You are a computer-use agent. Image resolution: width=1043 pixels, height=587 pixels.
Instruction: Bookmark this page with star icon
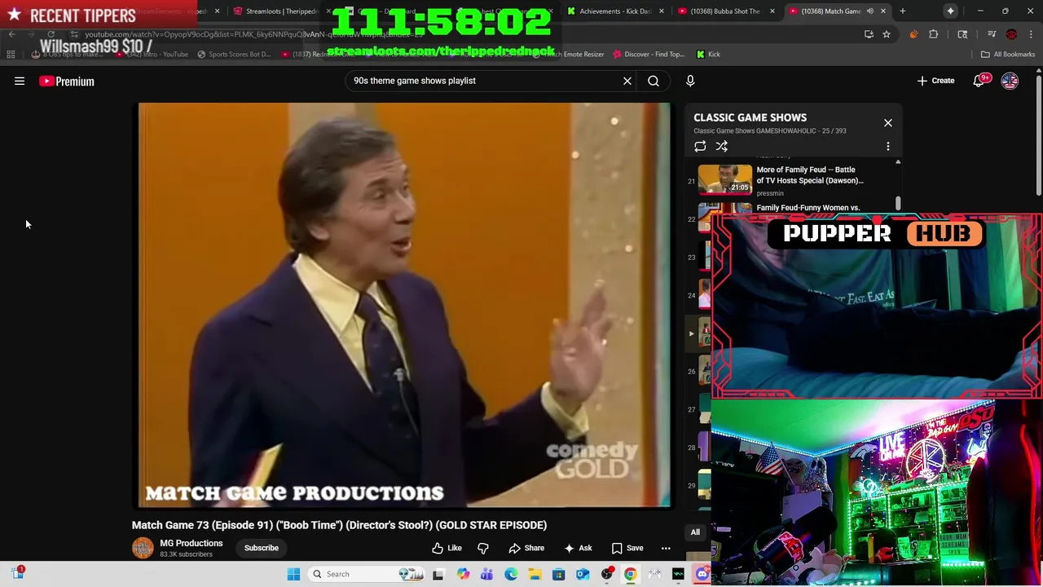point(887,34)
